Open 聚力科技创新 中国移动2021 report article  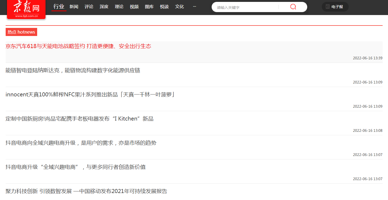[x=86, y=191]
